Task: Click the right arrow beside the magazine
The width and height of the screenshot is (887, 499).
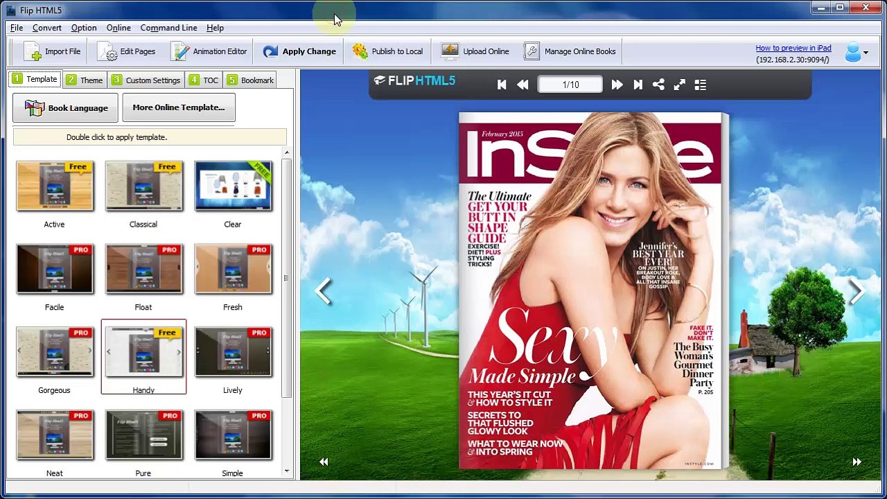Action: [x=857, y=291]
